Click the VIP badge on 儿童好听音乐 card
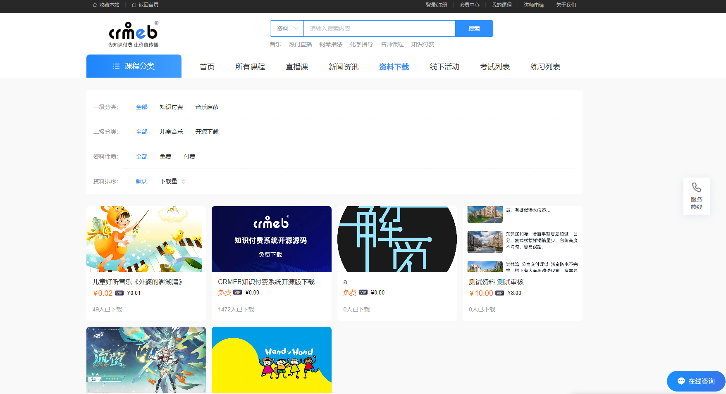Screen dimensions: 726x394 point(119,293)
